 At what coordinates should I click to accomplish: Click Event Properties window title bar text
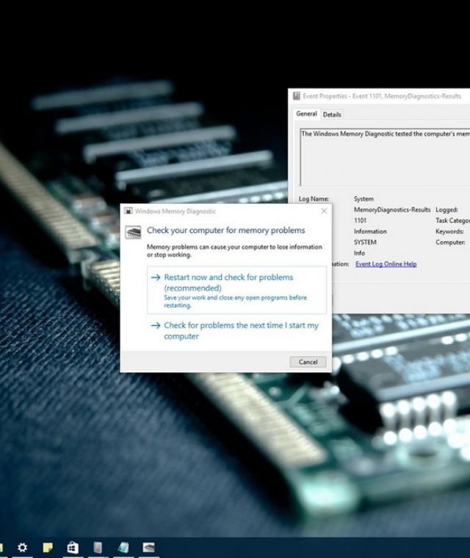coord(382,96)
